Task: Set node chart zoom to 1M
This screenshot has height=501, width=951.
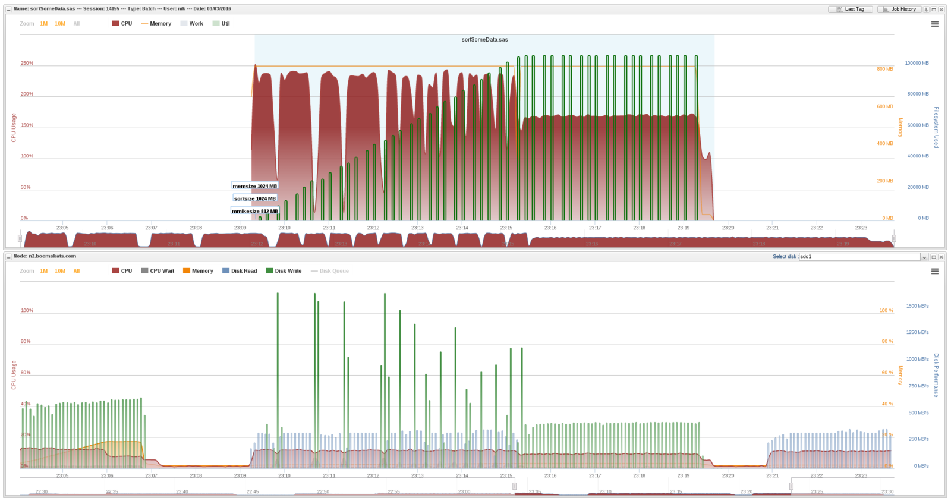Action: point(44,271)
